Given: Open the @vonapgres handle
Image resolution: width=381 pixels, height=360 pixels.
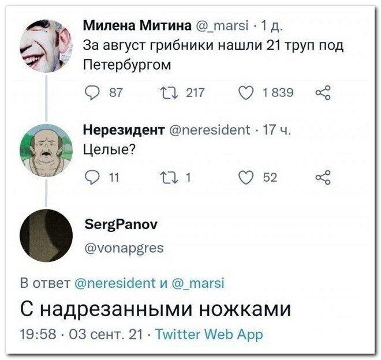Looking at the screenshot, I should (124, 249).
